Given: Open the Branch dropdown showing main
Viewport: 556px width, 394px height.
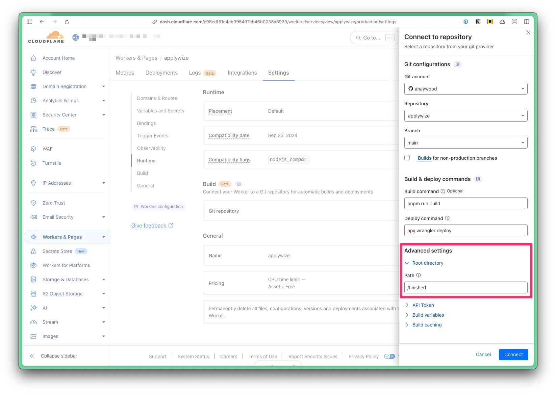Looking at the screenshot, I should point(465,143).
